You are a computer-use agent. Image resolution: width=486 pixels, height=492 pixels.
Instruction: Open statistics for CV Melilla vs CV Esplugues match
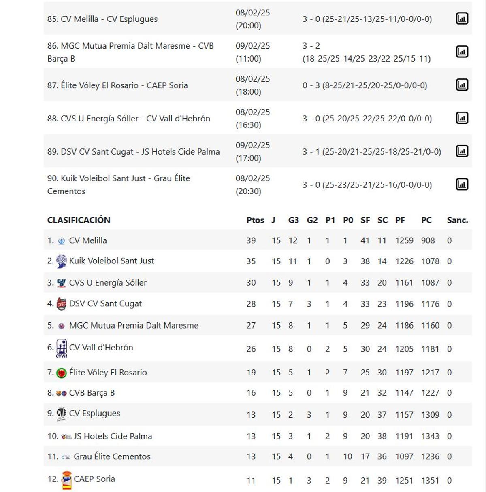pos(462,19)
